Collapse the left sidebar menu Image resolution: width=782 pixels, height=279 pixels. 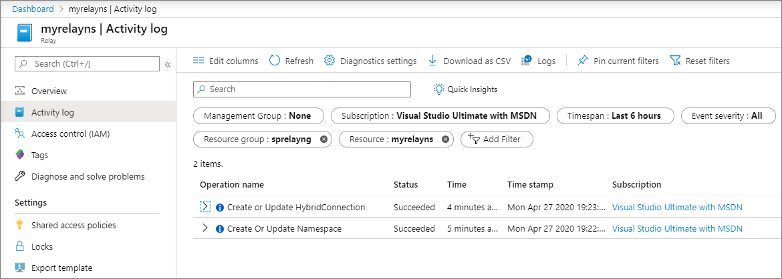coord(168,64)
